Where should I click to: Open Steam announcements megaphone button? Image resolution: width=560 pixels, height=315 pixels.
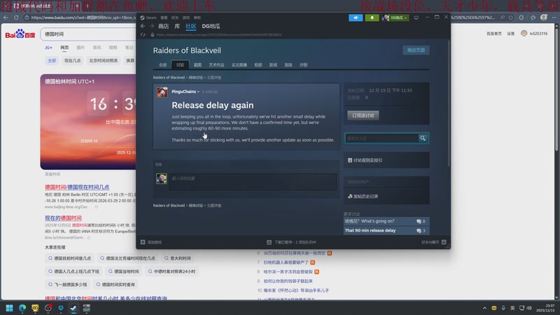click(x=356, y=17)
